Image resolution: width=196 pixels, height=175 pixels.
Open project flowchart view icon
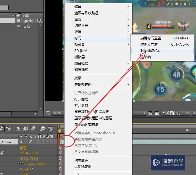[40, 21]
